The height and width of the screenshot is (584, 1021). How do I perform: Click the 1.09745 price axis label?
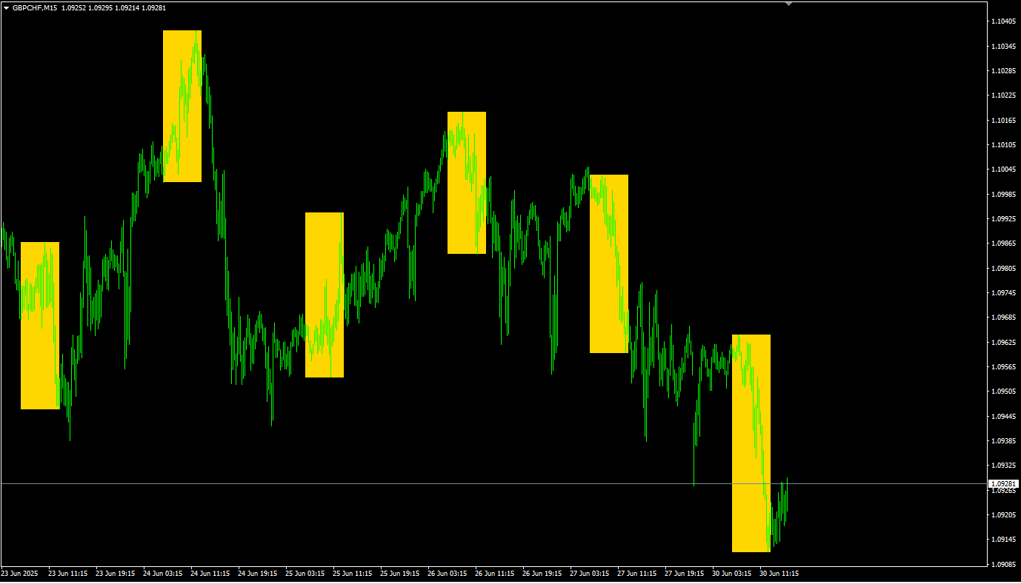click(x=1004, y=293)
